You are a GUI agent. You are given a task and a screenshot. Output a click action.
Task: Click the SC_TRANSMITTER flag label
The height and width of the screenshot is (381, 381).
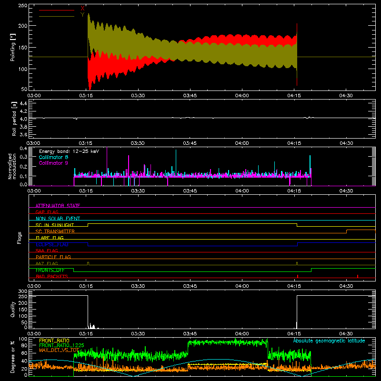(55, 231)
